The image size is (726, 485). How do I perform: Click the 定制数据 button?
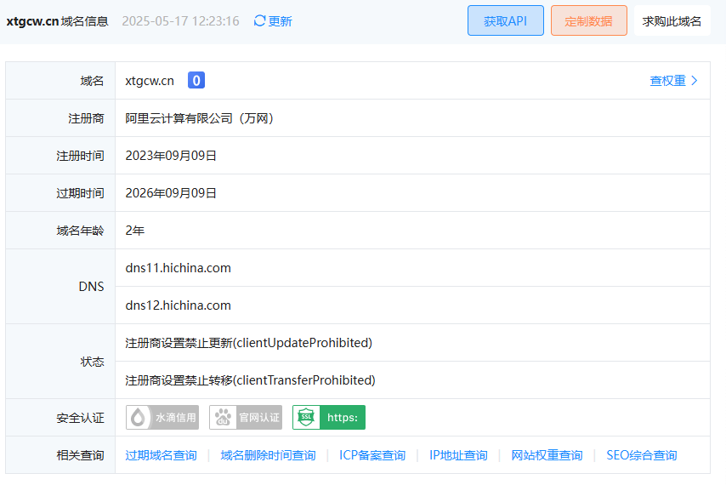click(x=589, y=20)
